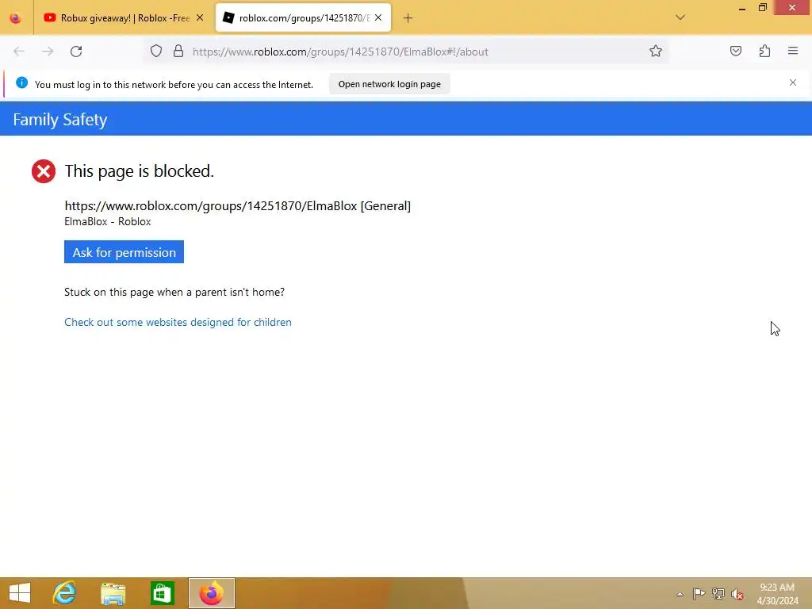Click the network tray icon

tap(718, 593)
